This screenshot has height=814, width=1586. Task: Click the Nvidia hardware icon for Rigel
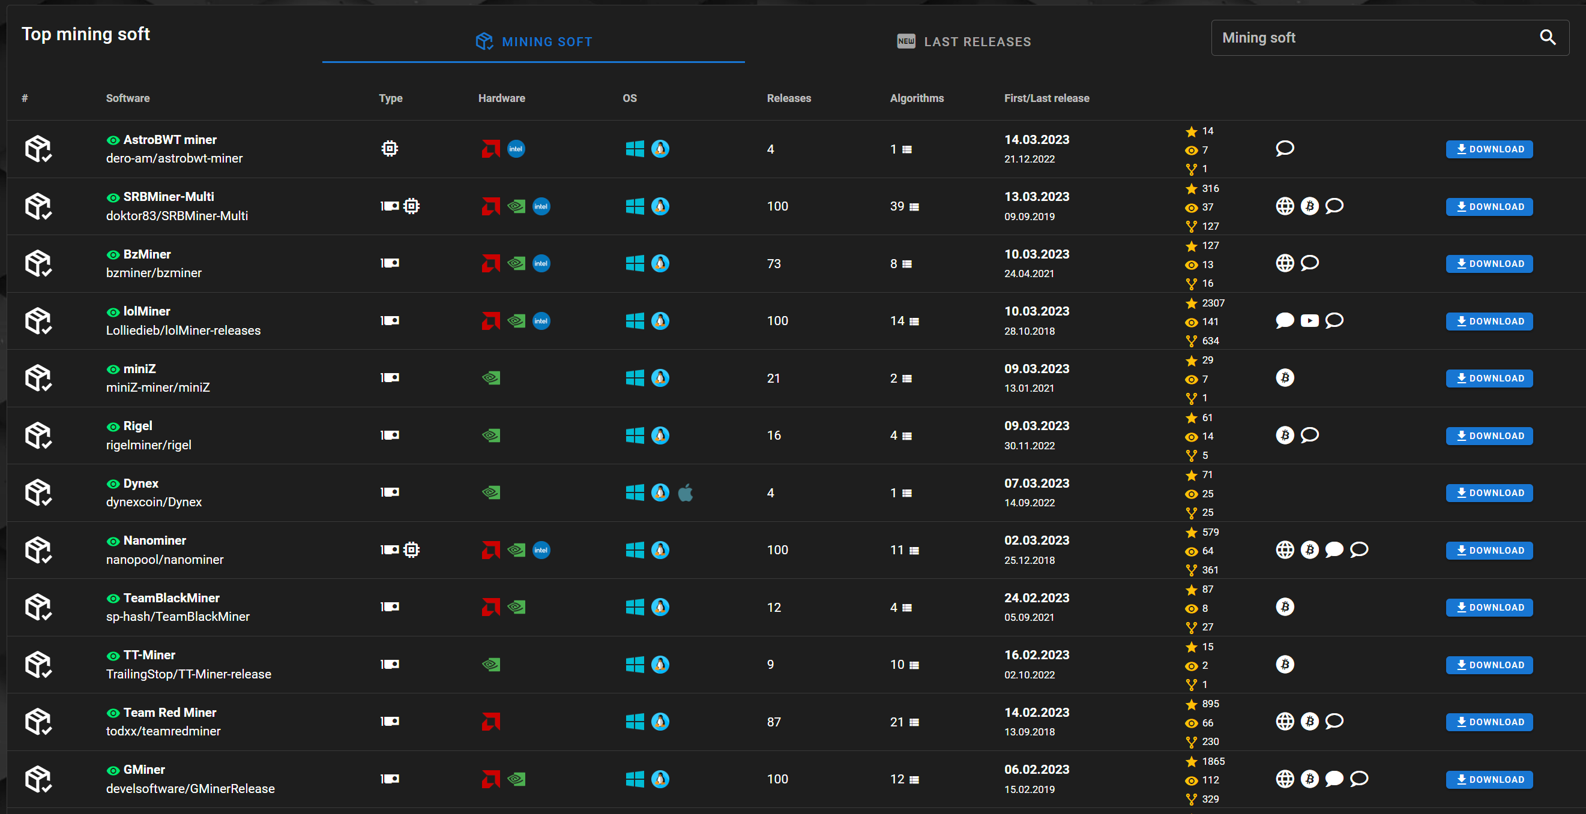click(x=490, y=435)
